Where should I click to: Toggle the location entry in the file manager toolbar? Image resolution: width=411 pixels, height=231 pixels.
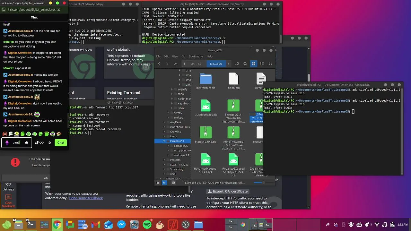click(237, 64)
